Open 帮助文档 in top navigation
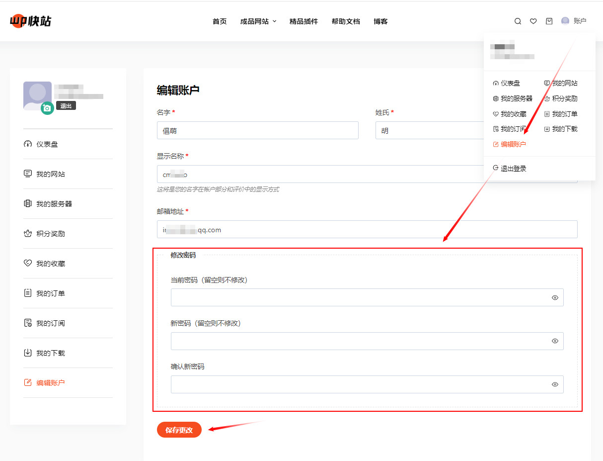This screenshot has height=461, width=603. [346, 21]
